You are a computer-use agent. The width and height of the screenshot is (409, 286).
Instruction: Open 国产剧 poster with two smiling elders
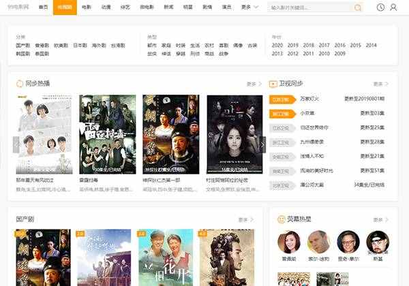click(166, 257)
